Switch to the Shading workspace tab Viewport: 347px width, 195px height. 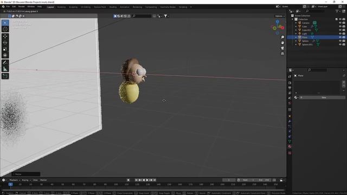point(113,7)
